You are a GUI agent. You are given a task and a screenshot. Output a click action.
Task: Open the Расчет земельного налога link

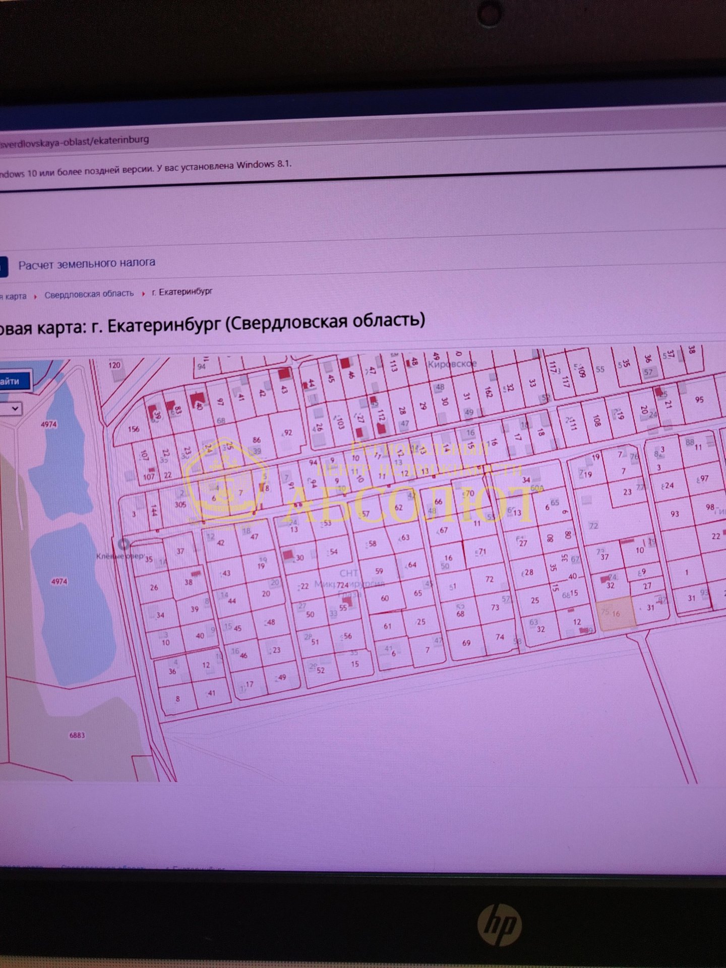click(x=87, y=264)
